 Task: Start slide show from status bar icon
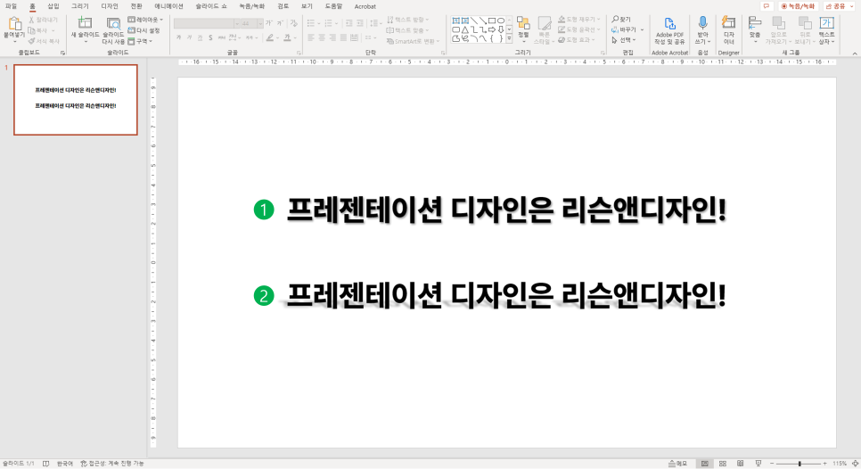click(758, 464)
